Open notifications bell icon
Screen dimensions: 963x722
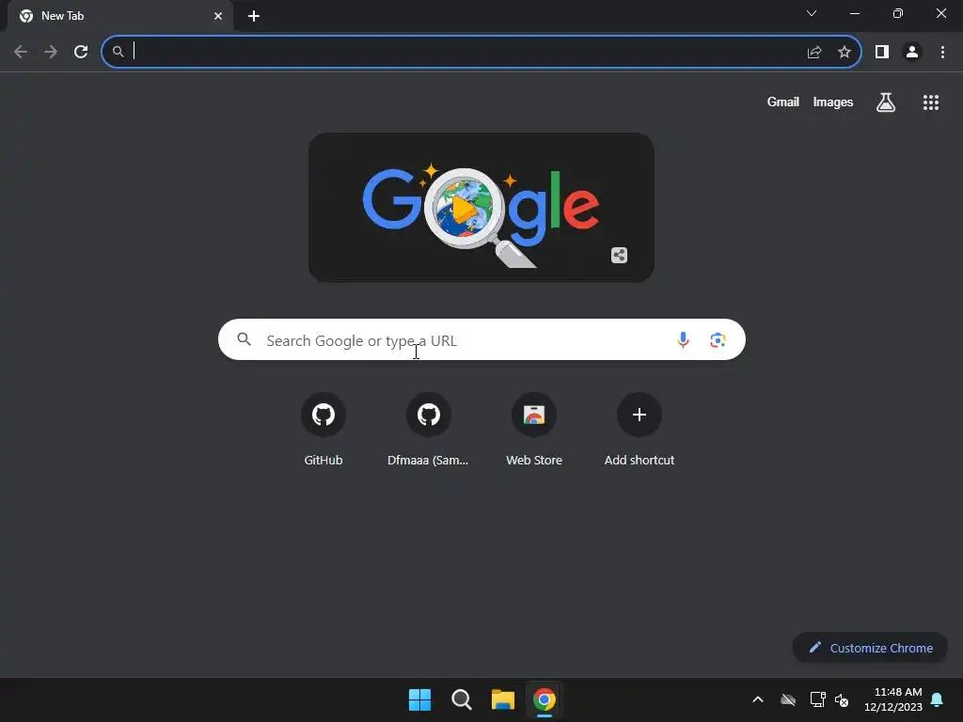pyautogui.click(x=938, y=699)
